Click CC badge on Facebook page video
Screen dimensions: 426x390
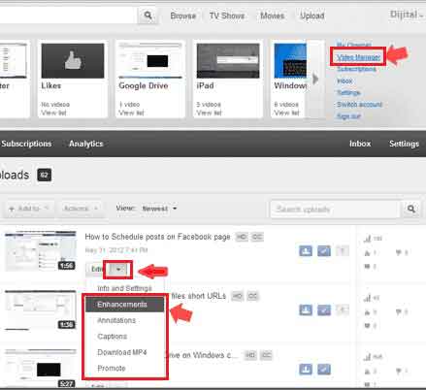coord(257,237)
